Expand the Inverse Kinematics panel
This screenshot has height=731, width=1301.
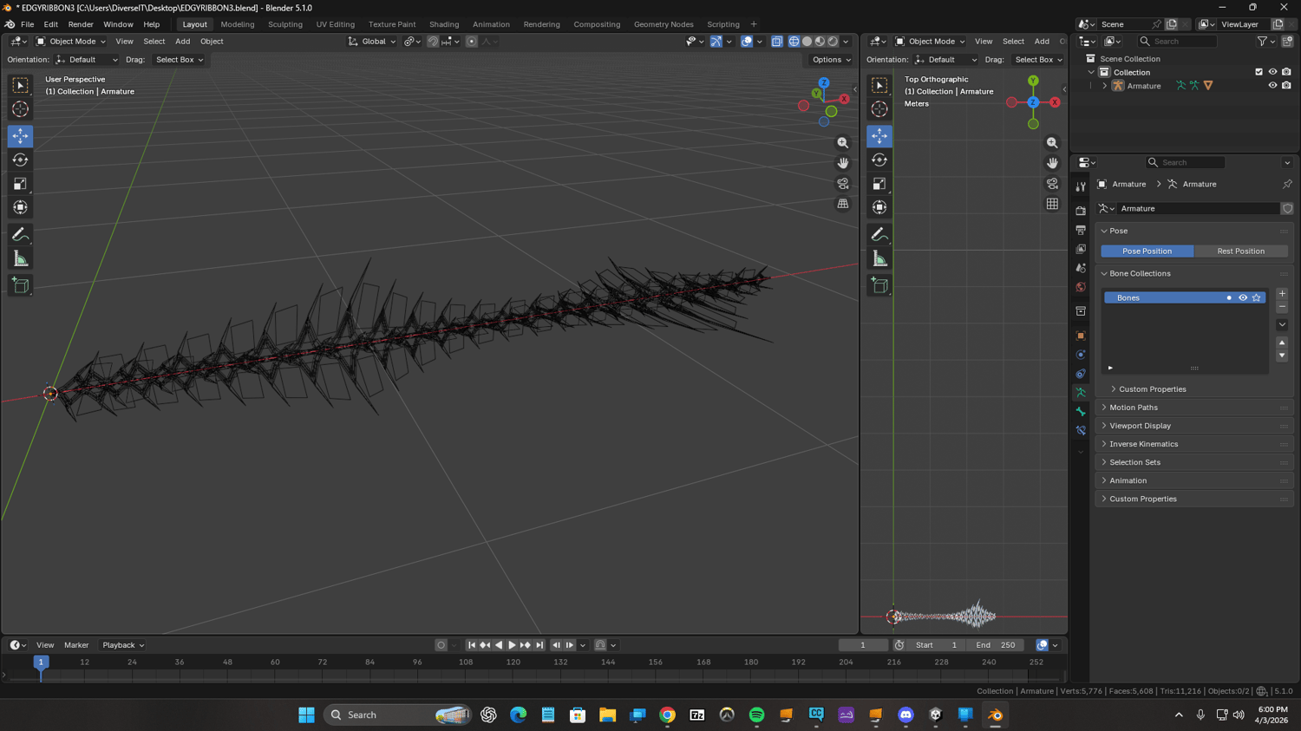[x=1143, y=444]
